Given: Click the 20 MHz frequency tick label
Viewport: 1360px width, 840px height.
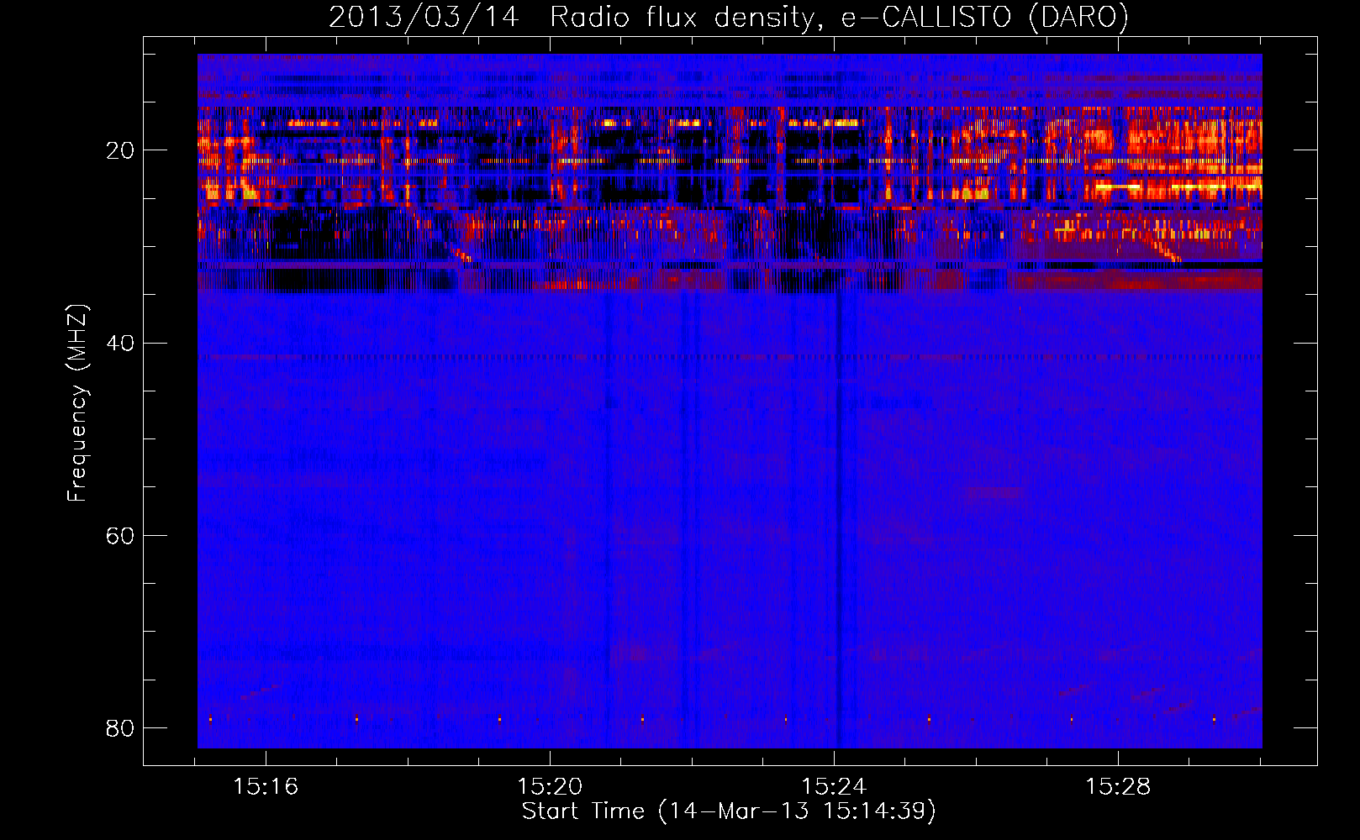Looking at the screenshot, I should coord(120,150).
